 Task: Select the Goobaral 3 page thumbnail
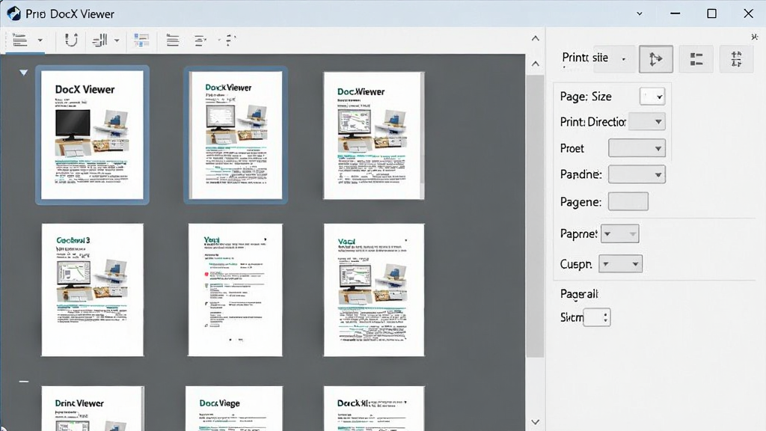point(92,290)
